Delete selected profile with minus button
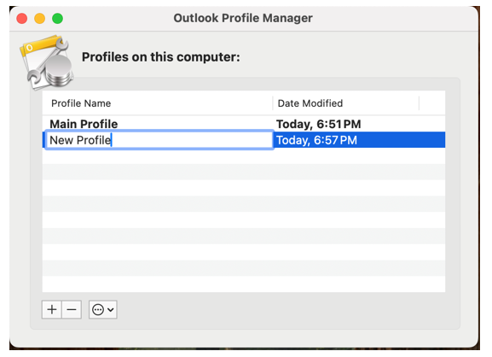Viewport: 492px width, 357px height. (72, 309)
